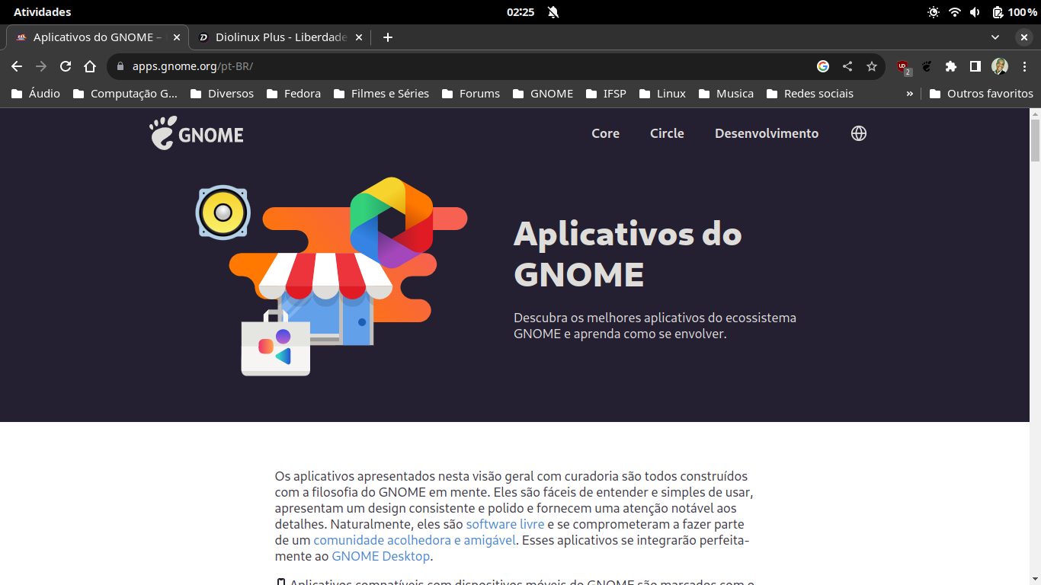
Task: Reload the current page
Action: tap(66, 66)
